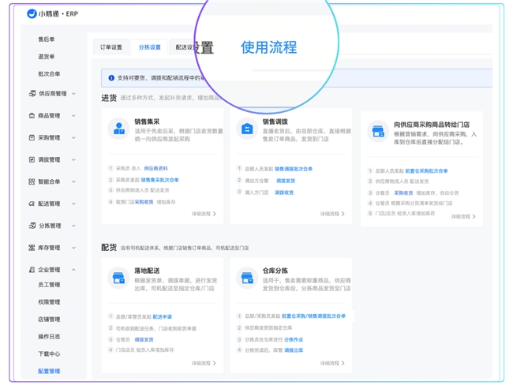513x385 pixels.
Task: Select the 分拣设置 tab
Action: point(149,47)
